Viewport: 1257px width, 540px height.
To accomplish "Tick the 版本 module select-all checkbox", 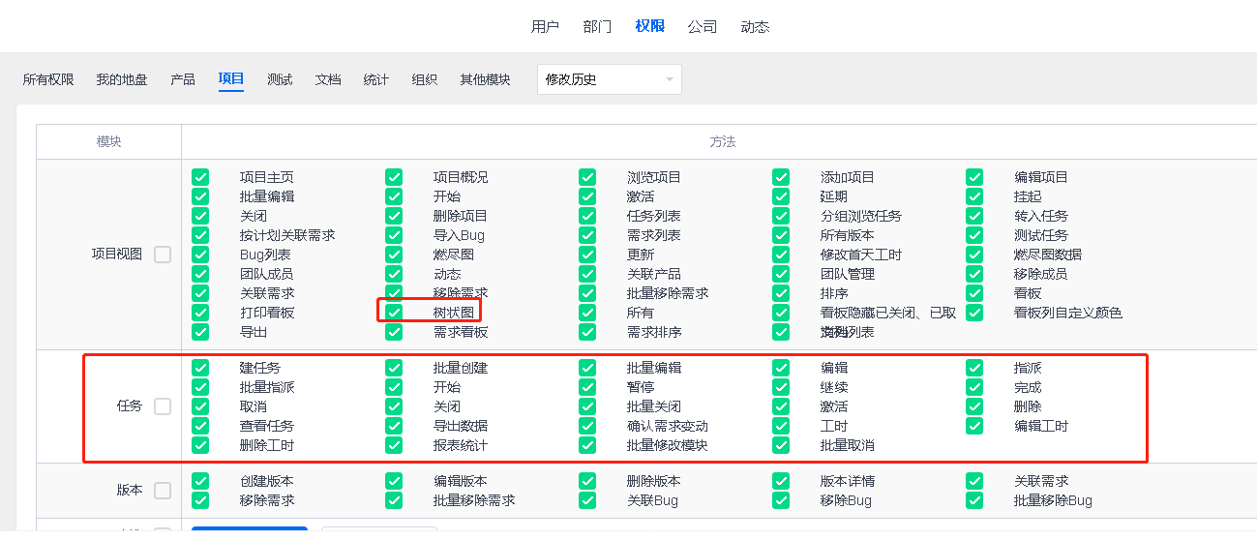I will (163, 491).
